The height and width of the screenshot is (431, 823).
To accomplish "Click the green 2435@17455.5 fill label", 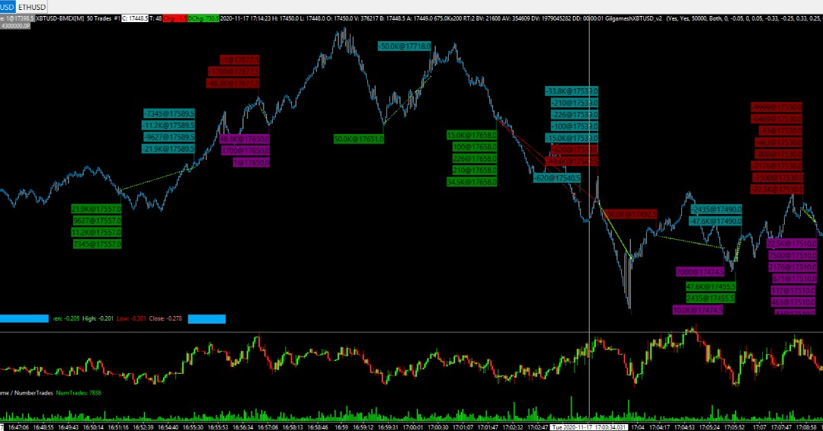I will [x=711, y=299].
